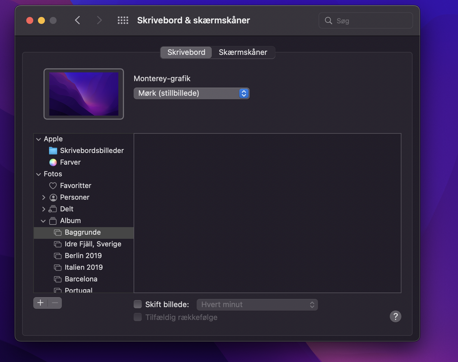
Task: Click the current wallpaper preview thumbnail
Action: [84, 94]
